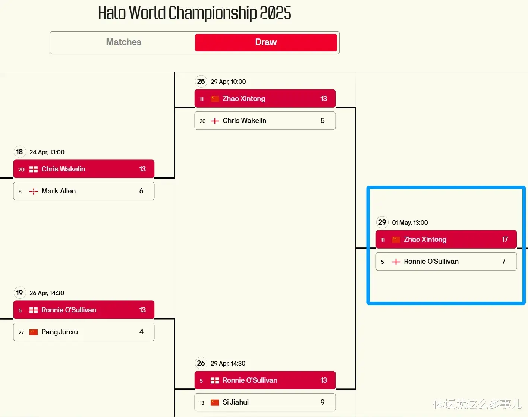528x417 pixels.
Task: Select Mark Allen's player row
Action: (x=84, y=191)
